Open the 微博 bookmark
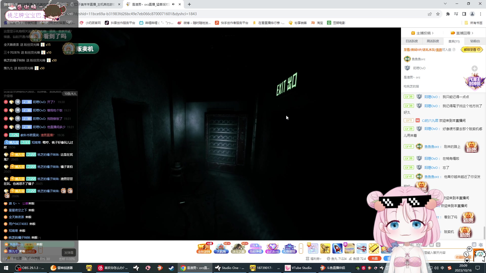This screenshot has width=486, height=273. coord(194,23)
